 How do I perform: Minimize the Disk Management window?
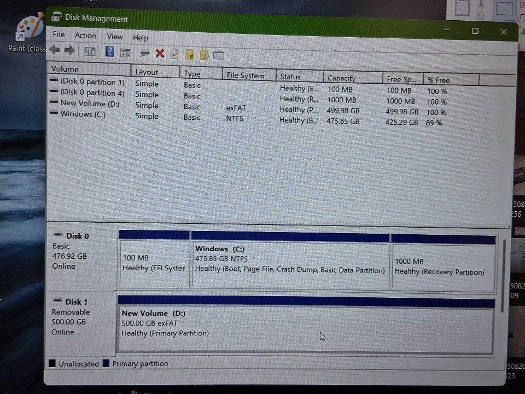click(x=447, y=30)
